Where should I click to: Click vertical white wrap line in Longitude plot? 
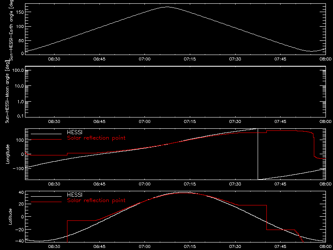coord(258,154)
